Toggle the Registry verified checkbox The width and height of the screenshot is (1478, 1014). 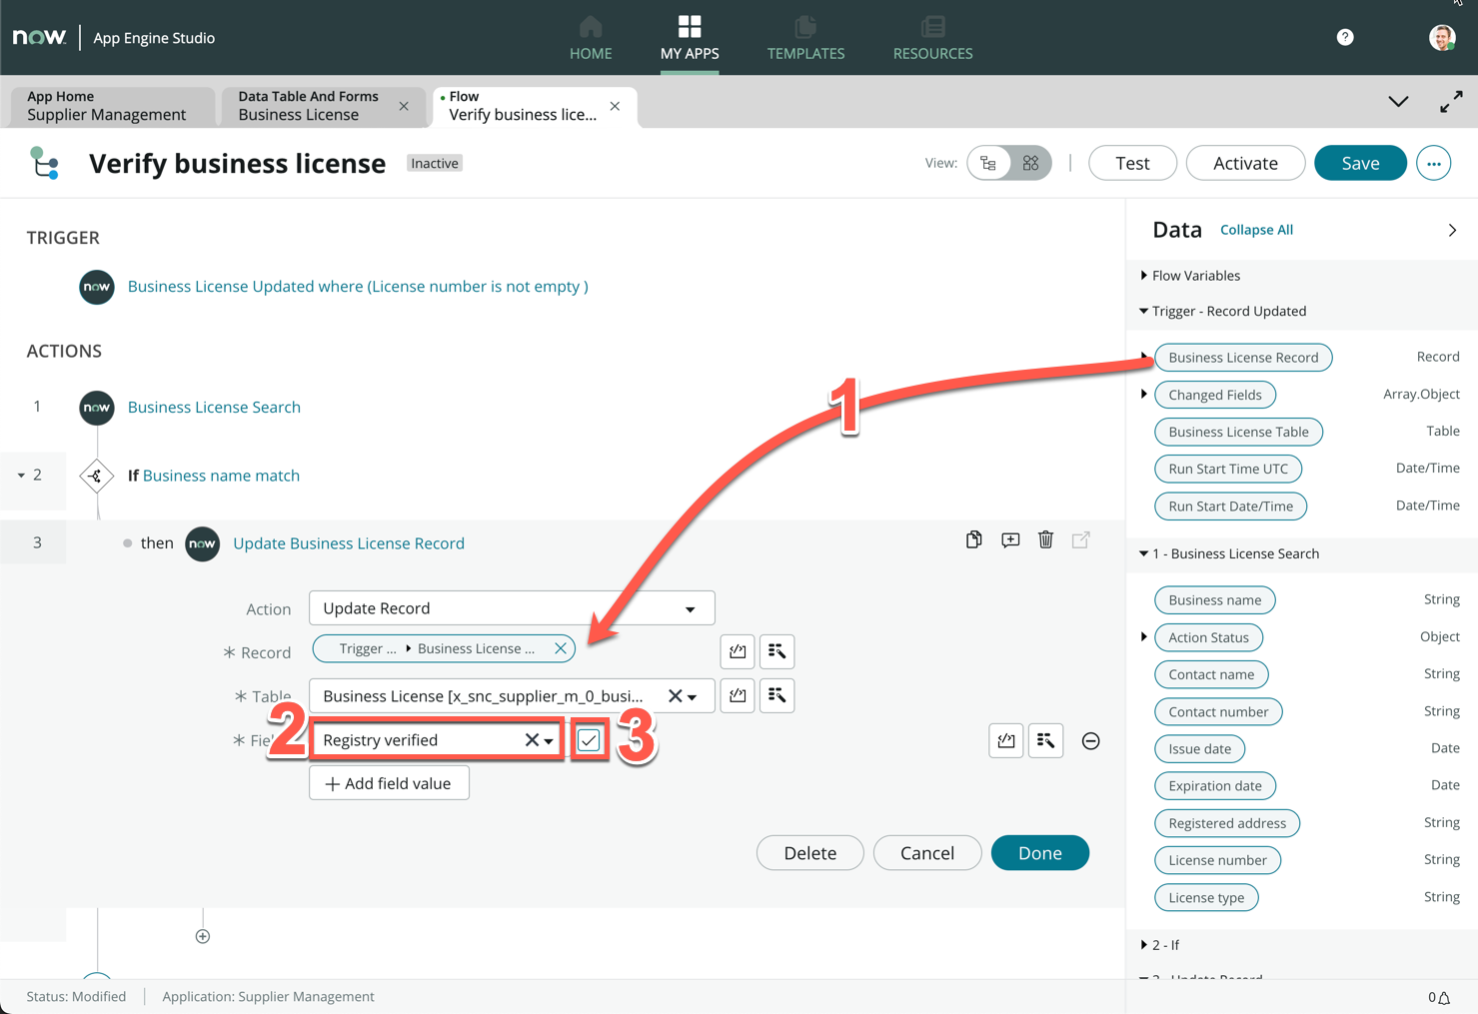(590, 740)
